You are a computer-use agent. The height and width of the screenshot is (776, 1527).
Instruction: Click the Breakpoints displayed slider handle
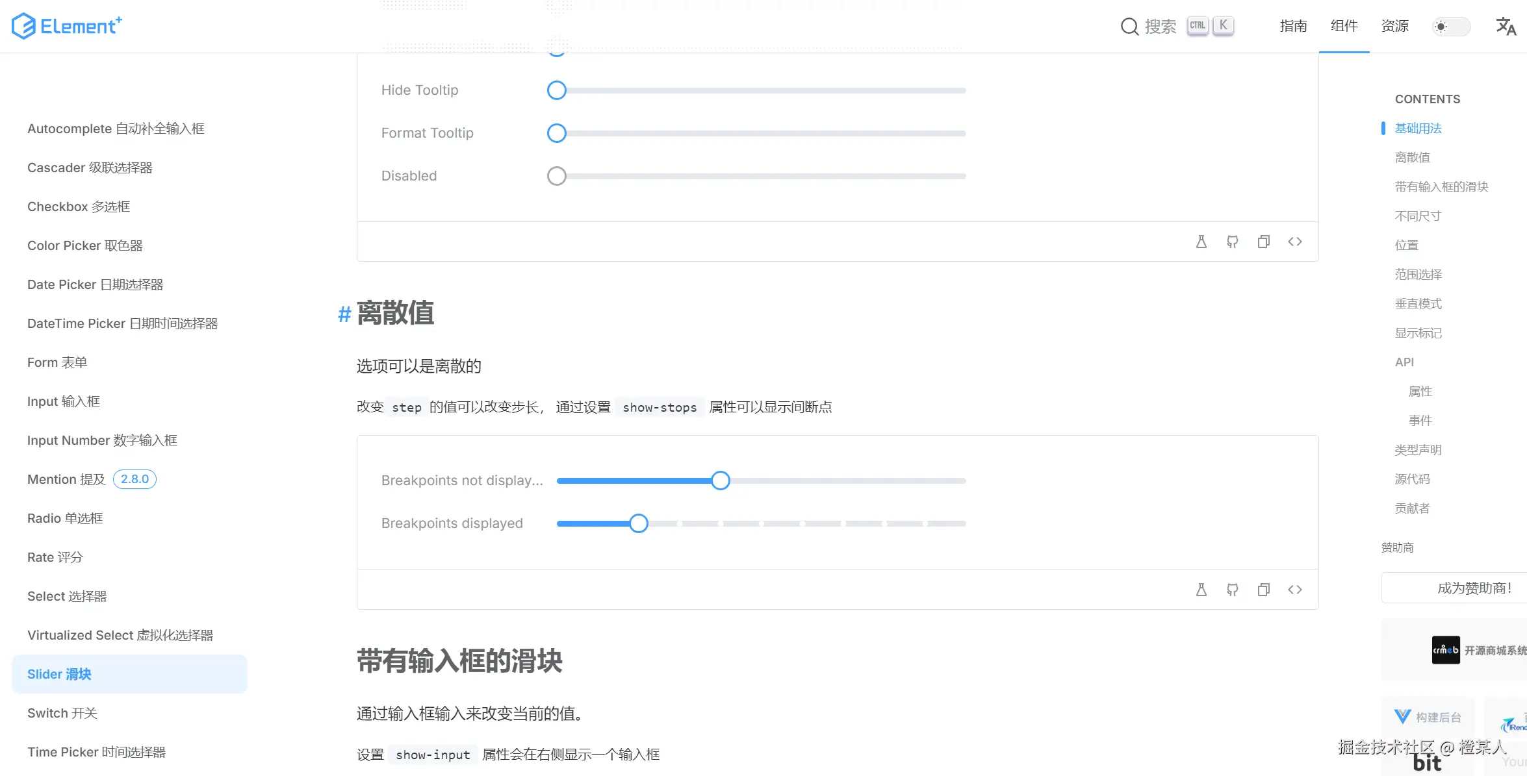[639, 523]
